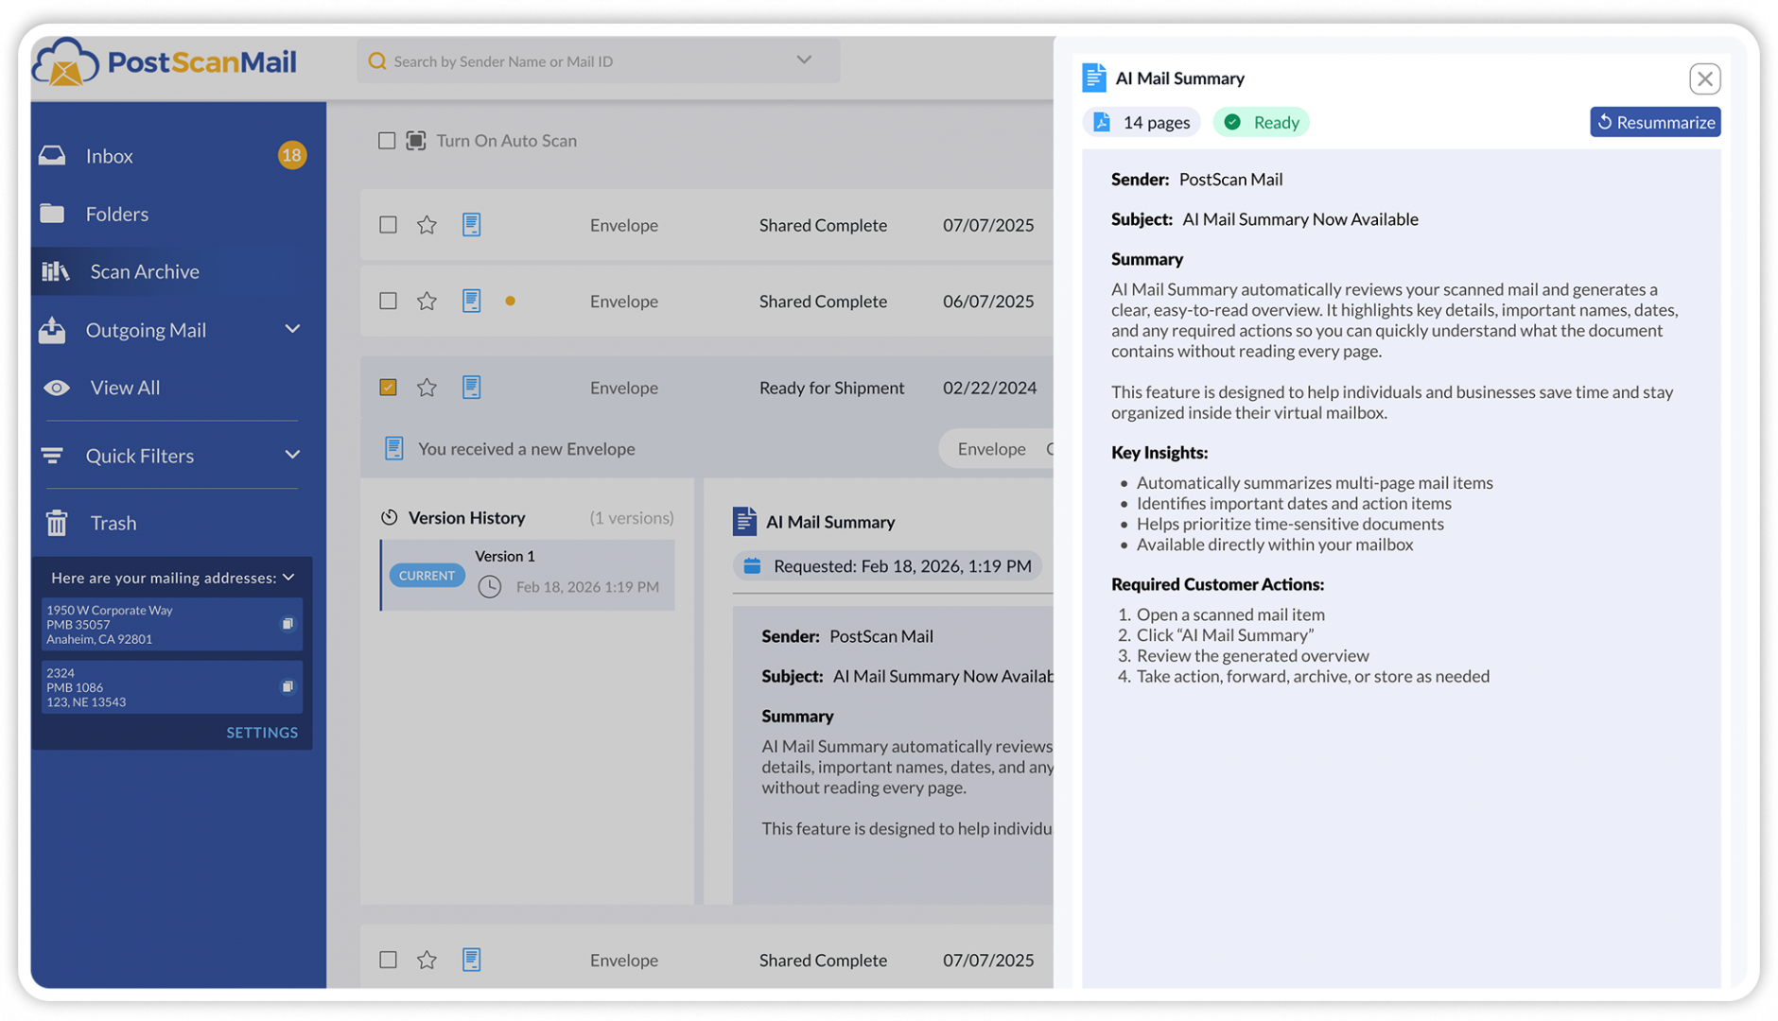Screen dimensions: 1778x1021
Task: Enable the Turn On Auto Scan checkbox
Action: click(387, 141)
